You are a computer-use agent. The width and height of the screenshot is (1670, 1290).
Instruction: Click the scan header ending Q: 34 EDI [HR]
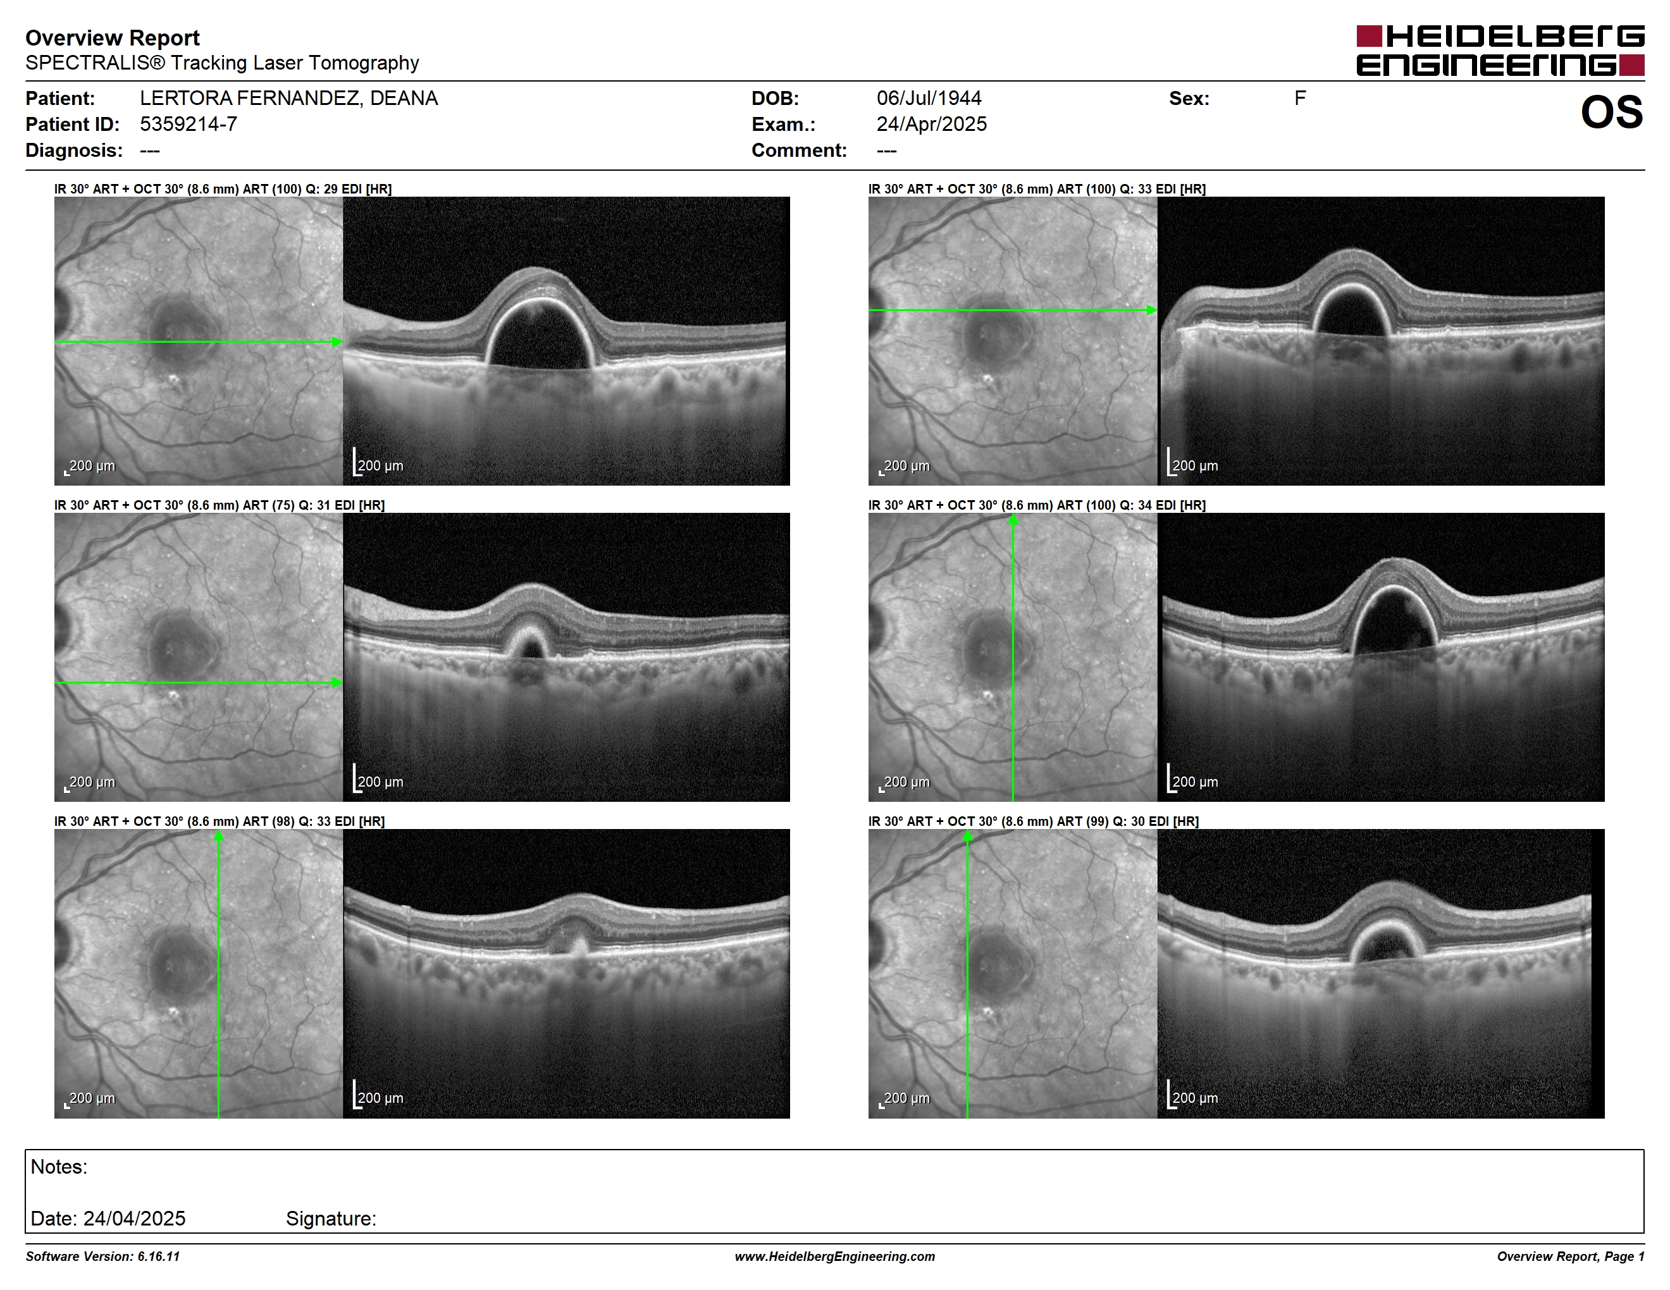(x=1037, y=505)
